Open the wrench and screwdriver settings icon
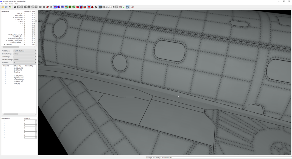 [132, 7]
